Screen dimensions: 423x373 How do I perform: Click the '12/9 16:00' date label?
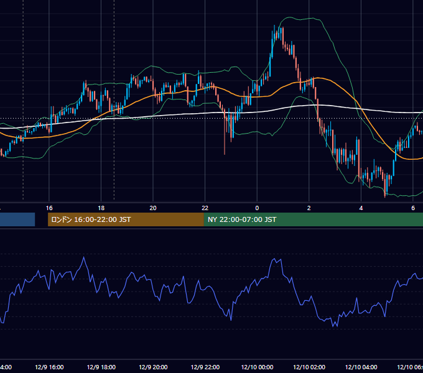pyautogui.click(x=49, y=367)
